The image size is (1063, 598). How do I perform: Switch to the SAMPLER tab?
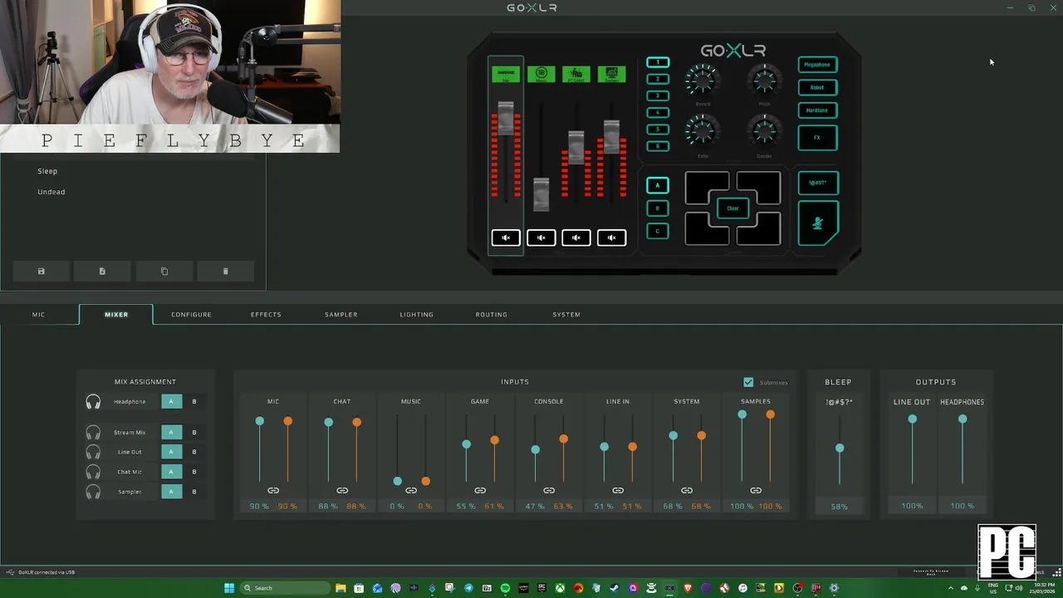[341, 315]
